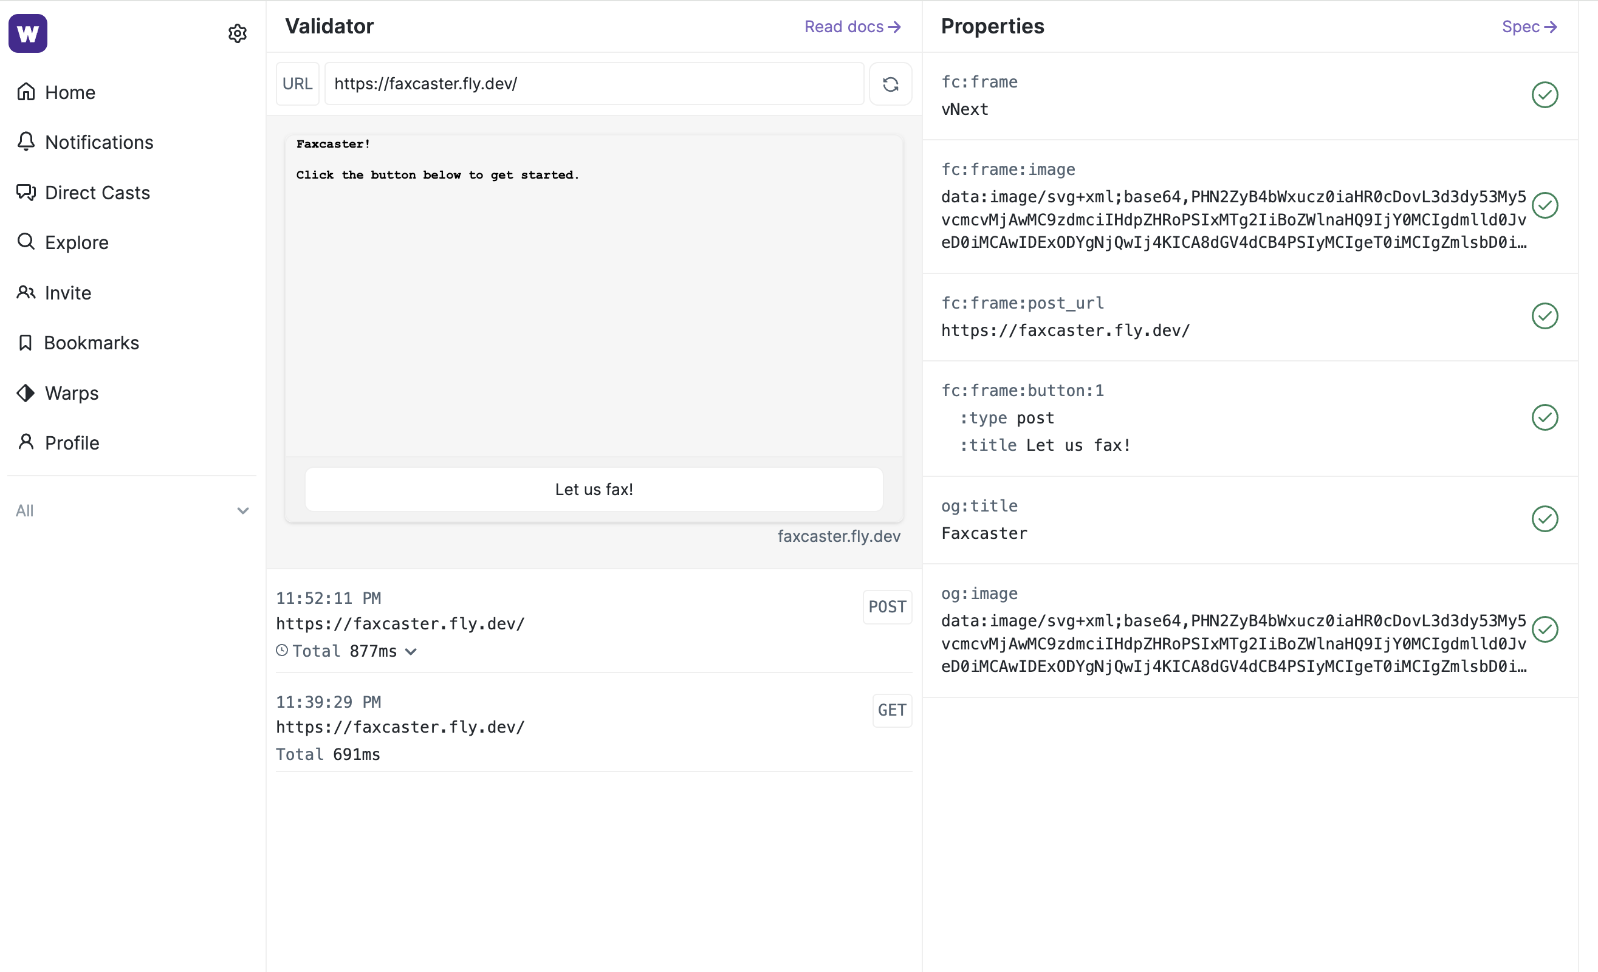Click the GET method badge
The height and width of the screenshot is (972, 1598).
tap(892, 711)
